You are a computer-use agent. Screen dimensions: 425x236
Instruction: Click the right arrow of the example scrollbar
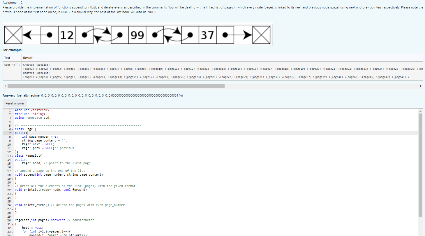coord(421,86)
